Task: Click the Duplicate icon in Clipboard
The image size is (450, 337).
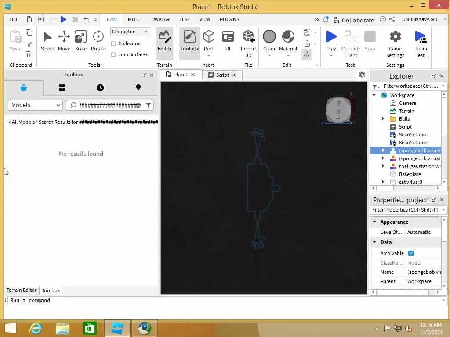Action: 29,54
